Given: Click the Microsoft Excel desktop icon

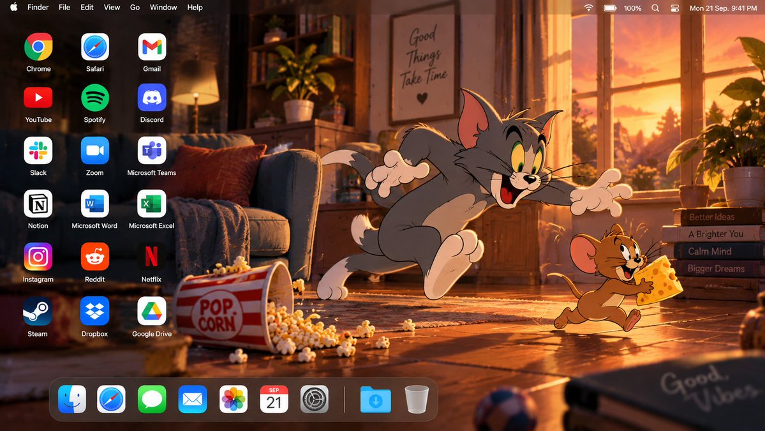Looking at the screenshot, I should click(x=152, y=204).
